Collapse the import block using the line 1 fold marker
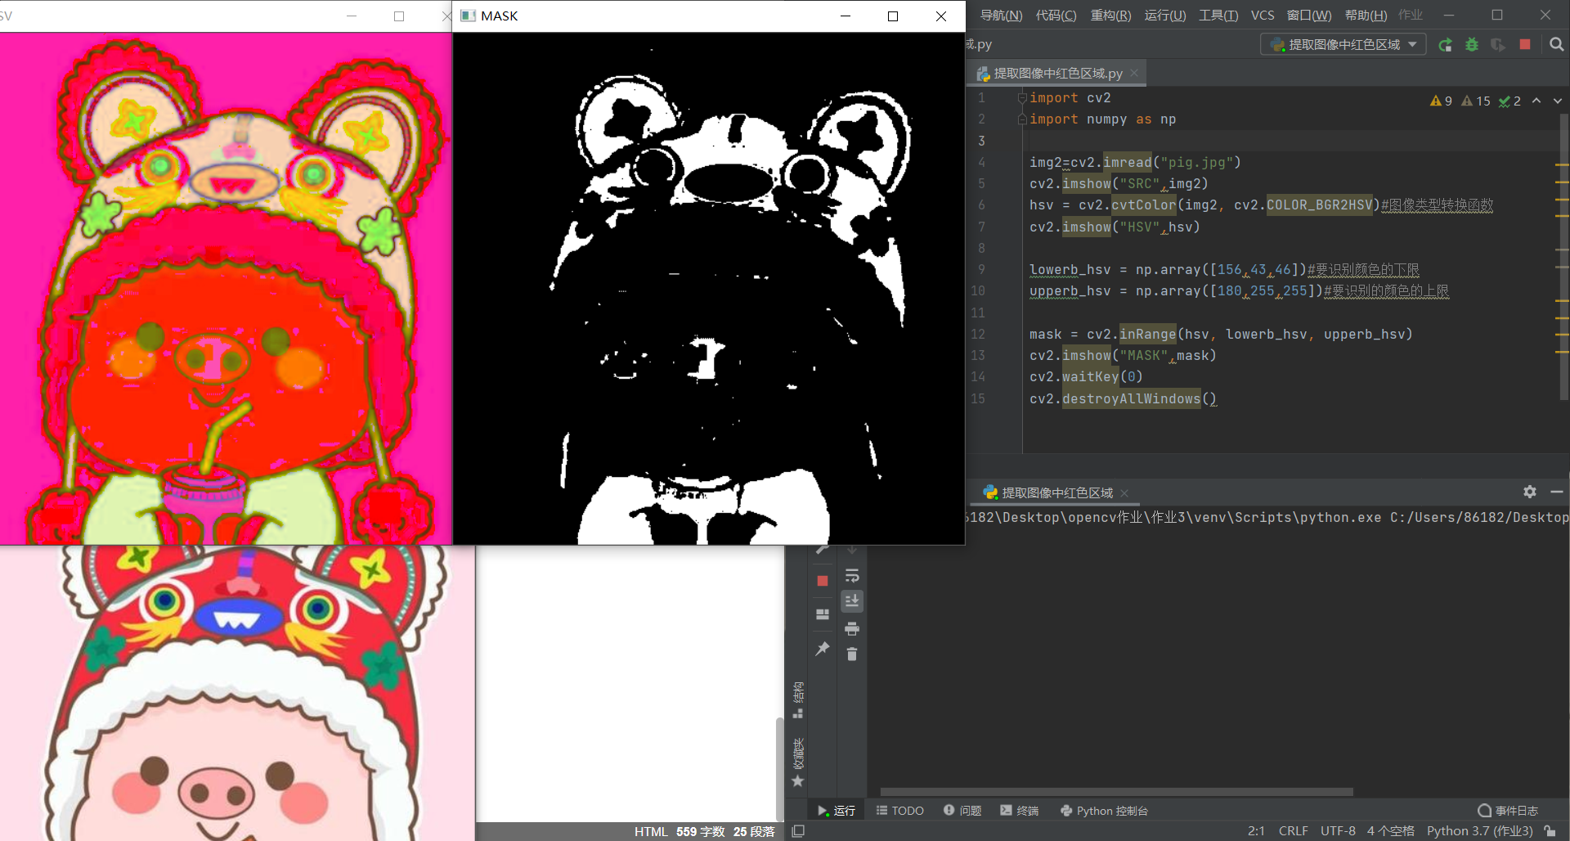This screenshot has width=1570, height=841. point(1021,98)
